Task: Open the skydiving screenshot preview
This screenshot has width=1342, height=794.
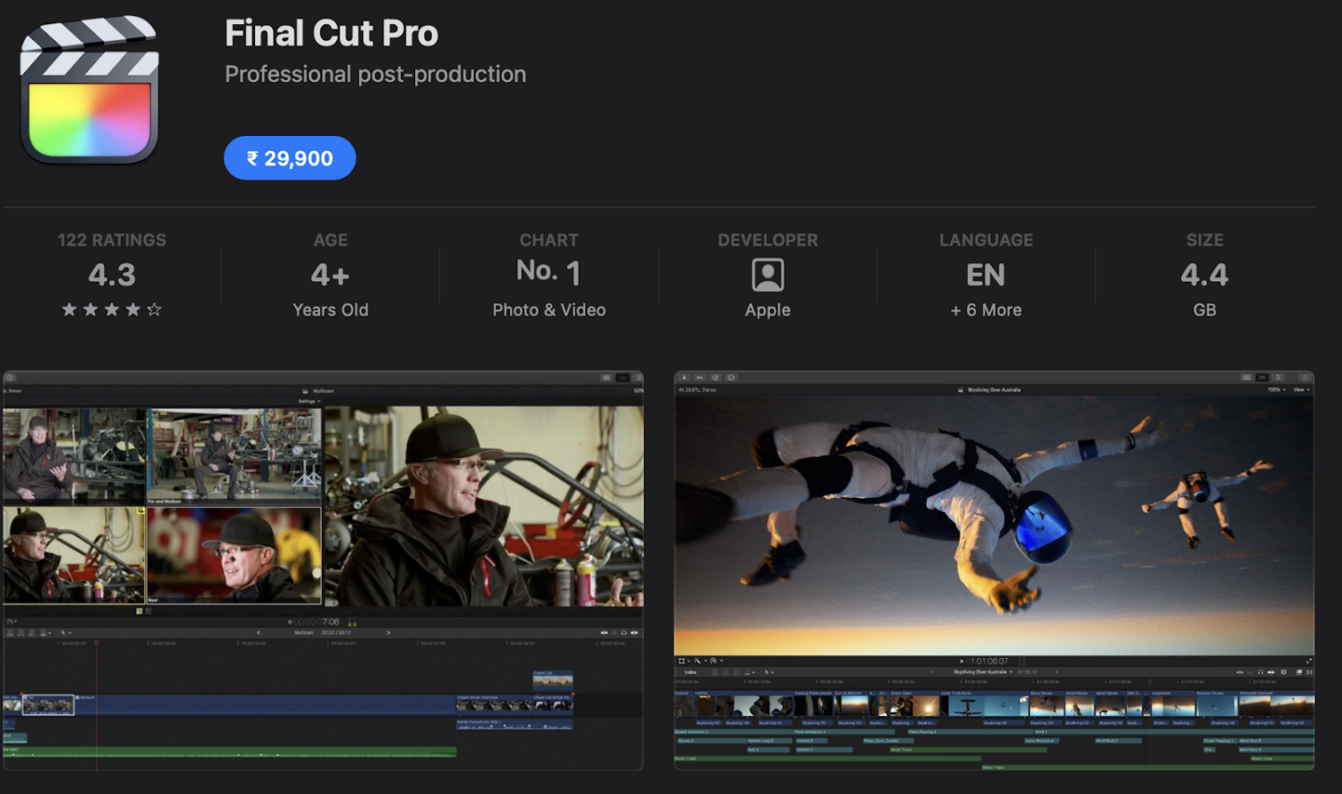Action: pyautogui.click(x=994, y=570)
